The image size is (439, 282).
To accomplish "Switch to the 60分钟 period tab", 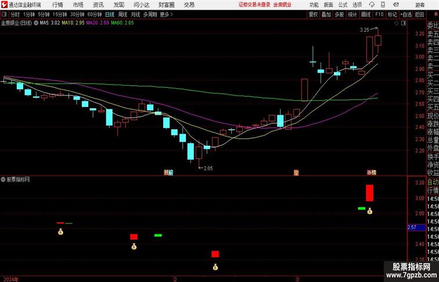I will [x=95, y=14].
